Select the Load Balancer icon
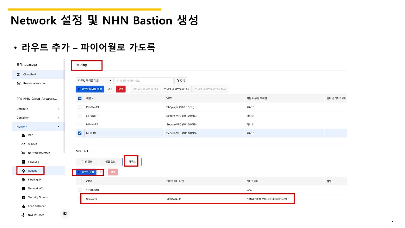This screenshot has height=228, width=405. [23, 206]
